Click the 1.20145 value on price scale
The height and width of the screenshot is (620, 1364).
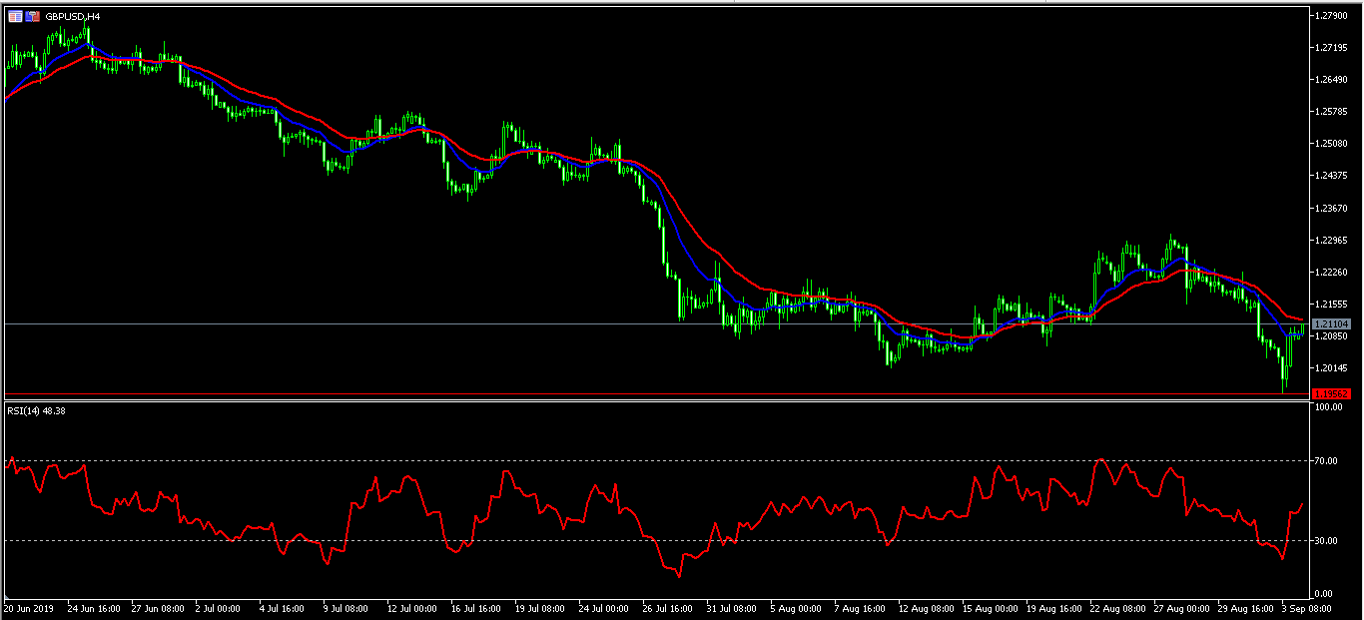[x=1332, y=367]
